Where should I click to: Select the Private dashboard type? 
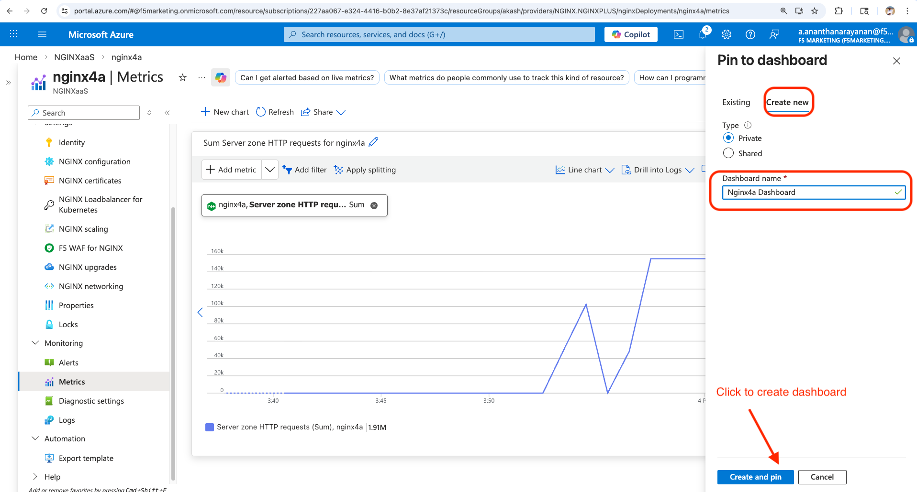pyautogui.click(x=728, y=138)
